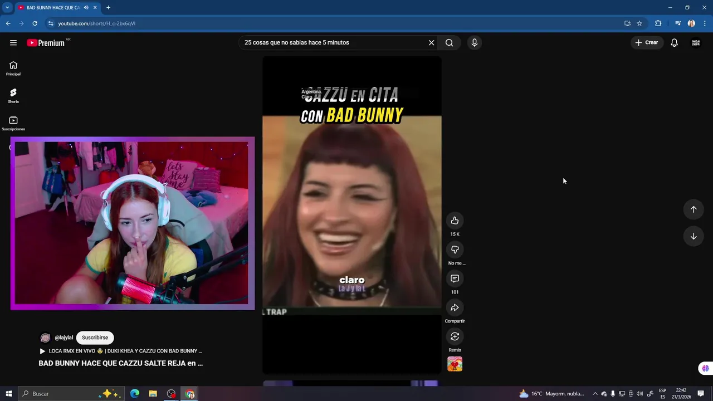The image size is (713, 401).
Task: Close the BAD BUNNY HACE QUE tab
Action: [95, 7]
